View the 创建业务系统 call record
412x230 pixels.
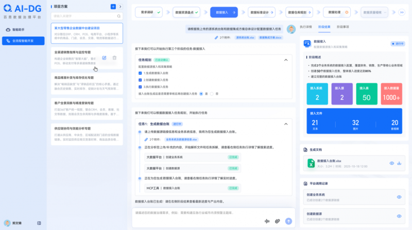point(399,197)
